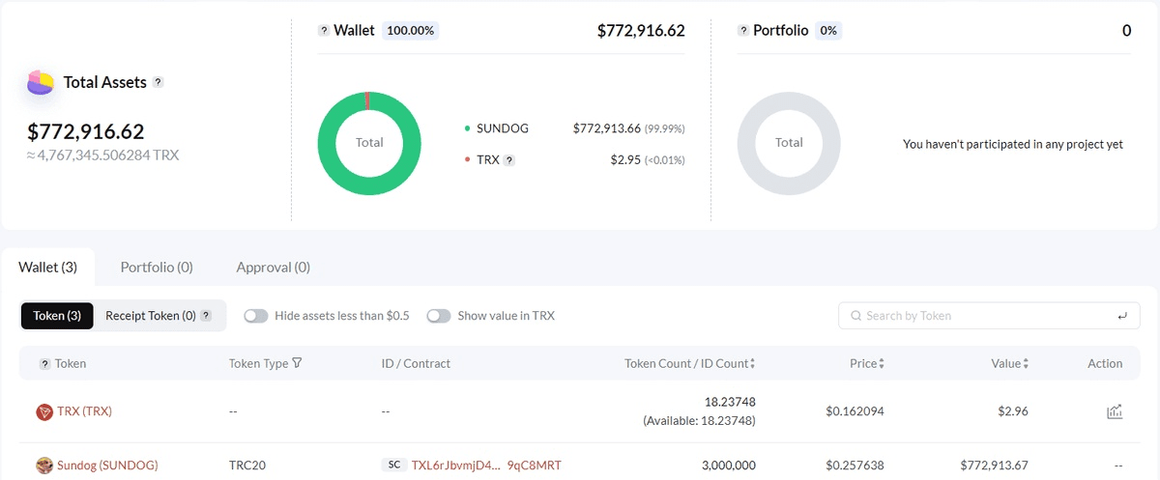Open the Approval (0) tab
Screen dimensions: 1160x480
(x=273, y=267)
